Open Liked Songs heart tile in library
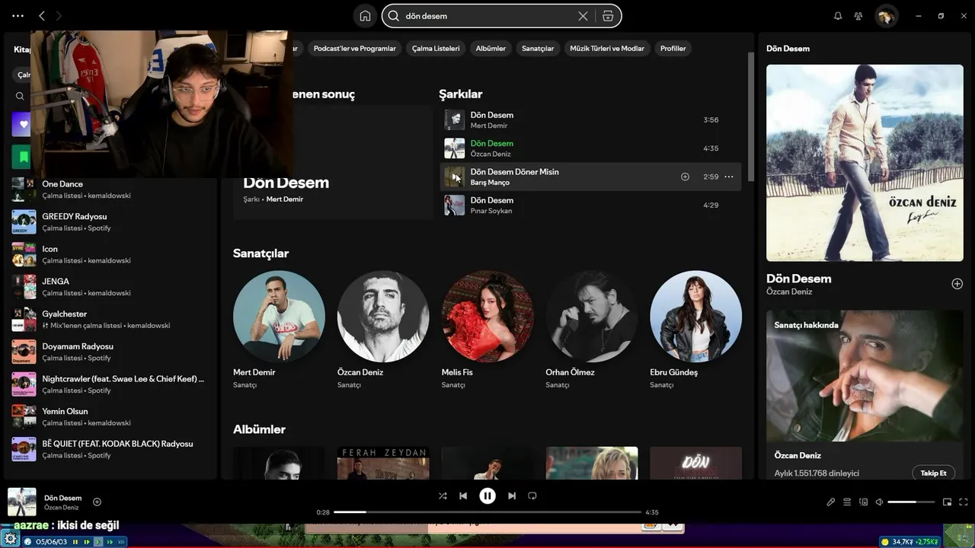 point(21,124)
